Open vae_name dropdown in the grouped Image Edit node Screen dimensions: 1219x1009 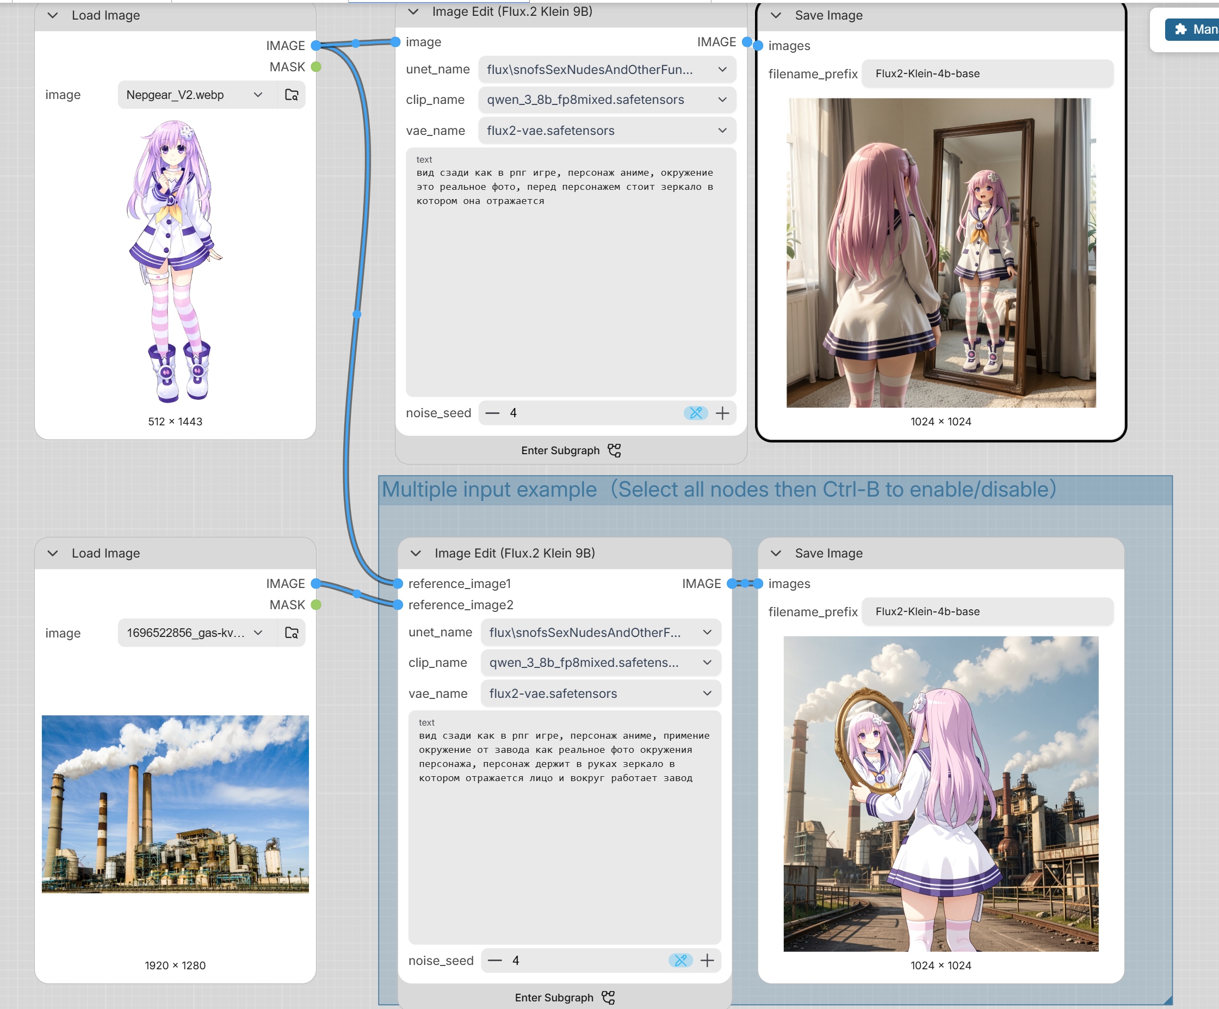pyautogui.click(x=601, y=693)
